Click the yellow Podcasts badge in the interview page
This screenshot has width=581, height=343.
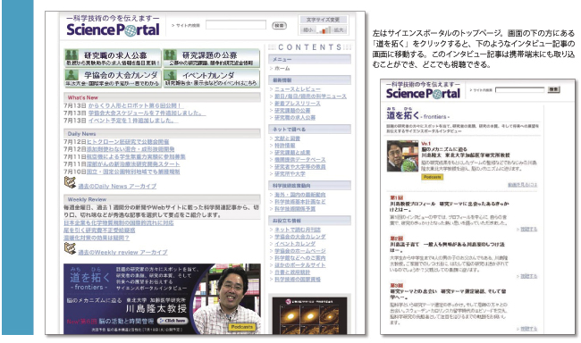(432, 177)
